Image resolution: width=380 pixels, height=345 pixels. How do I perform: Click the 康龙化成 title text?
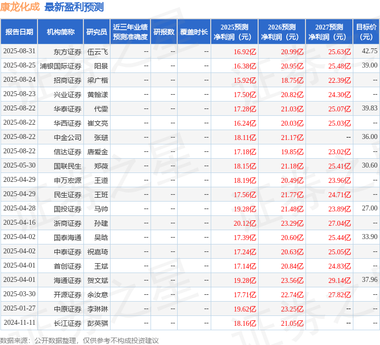(20, 7)
